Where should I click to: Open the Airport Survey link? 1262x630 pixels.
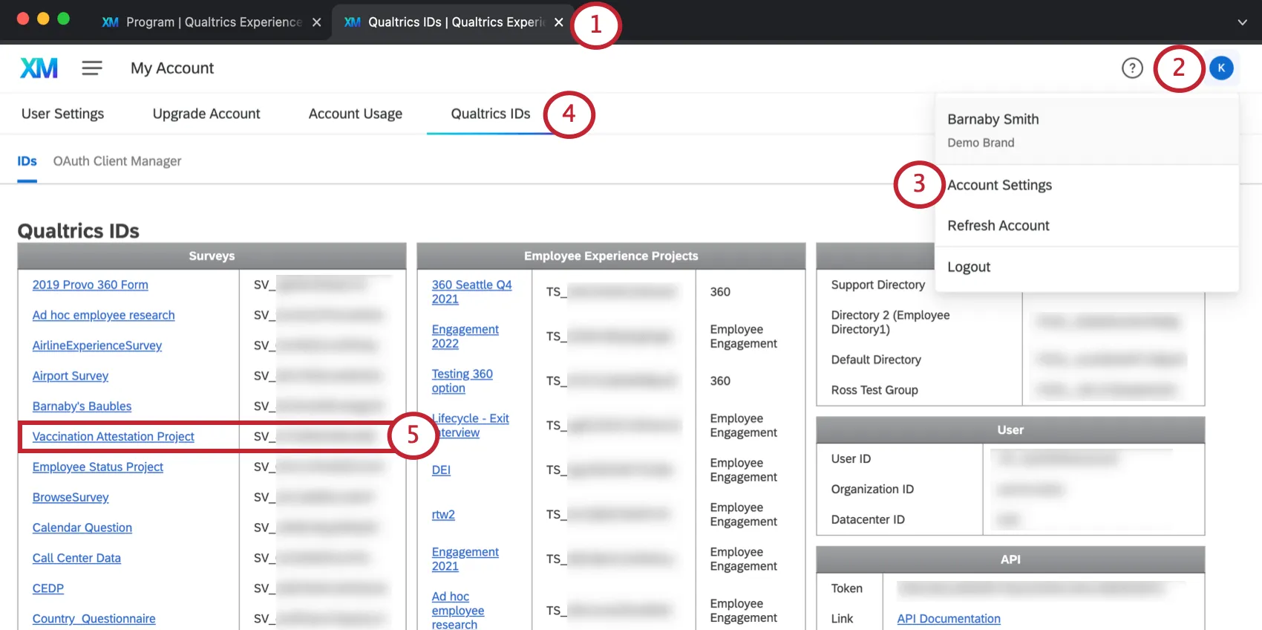pyautogui.click(x=71, y=376)
